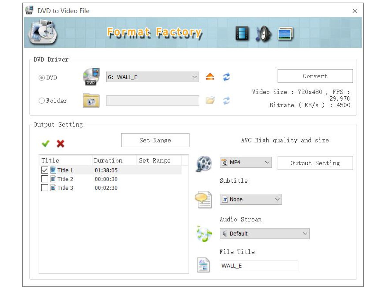Open the MP4 format dropdown
Viewport: 386px width, 290px height.
(246, 163)
